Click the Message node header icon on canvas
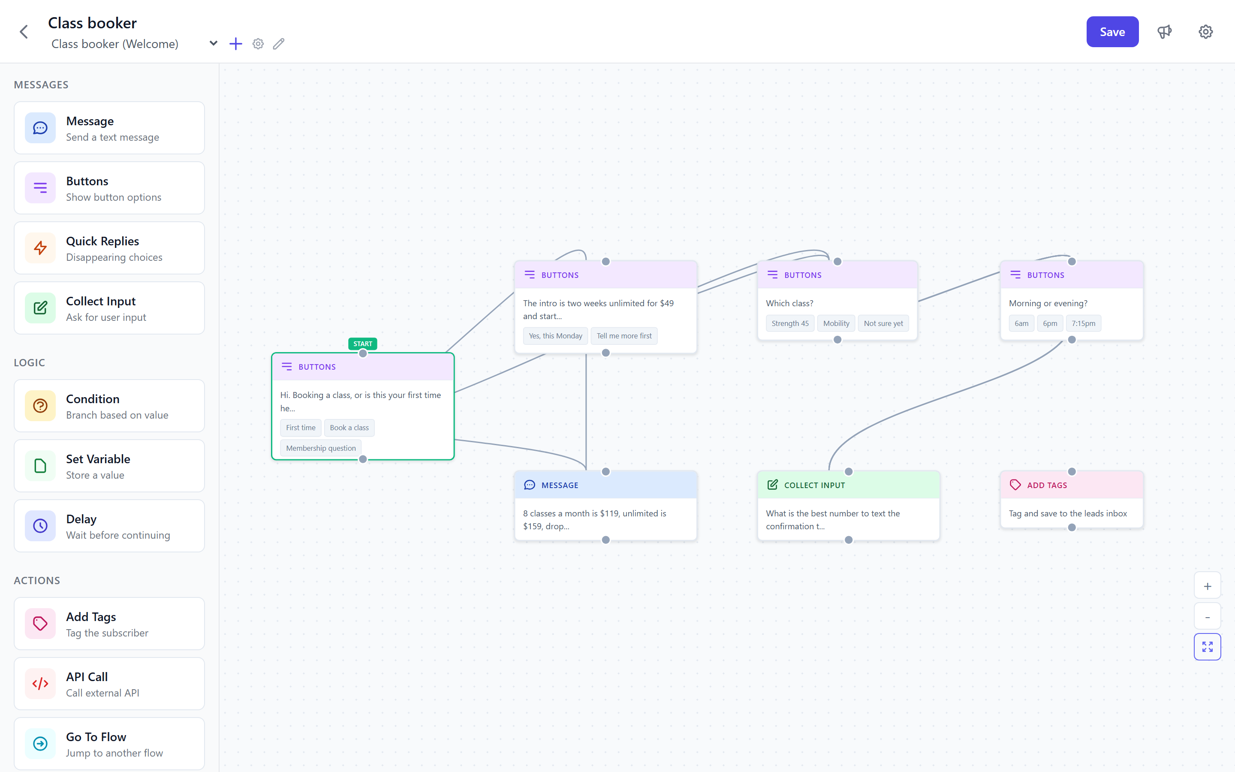 click(530, 485)
